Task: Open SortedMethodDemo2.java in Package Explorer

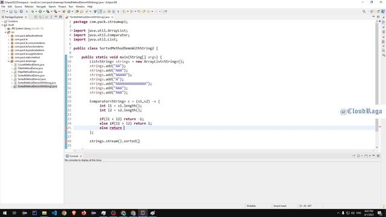Action: pyautogui.click(x=32, y=79)
